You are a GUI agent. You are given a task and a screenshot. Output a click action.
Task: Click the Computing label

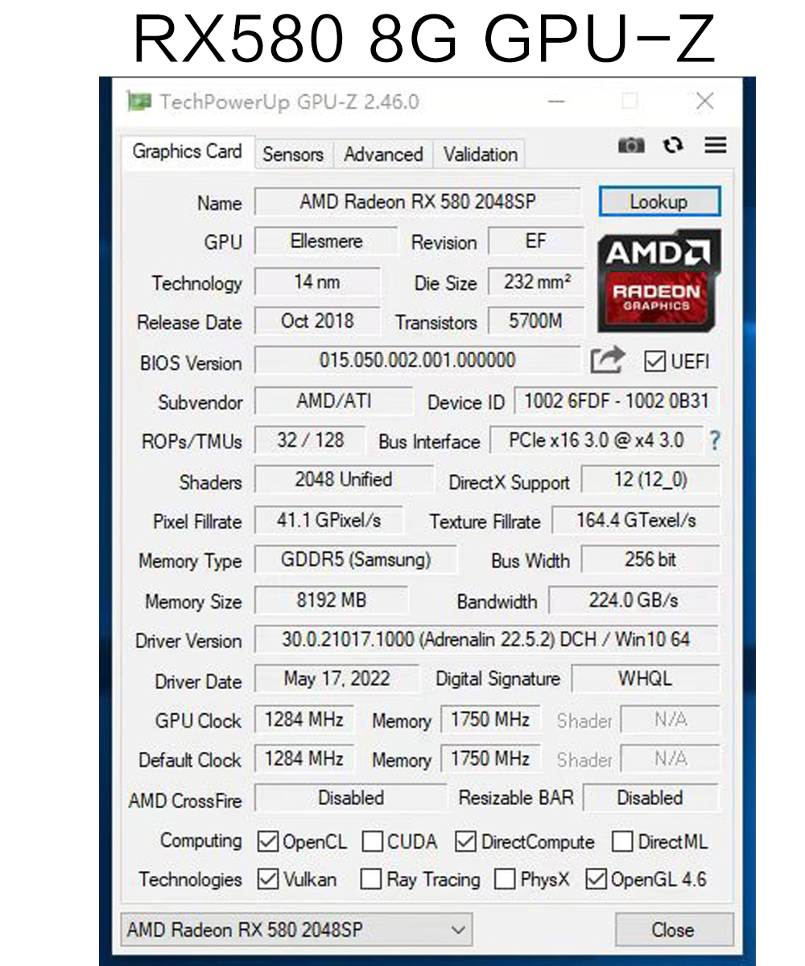201,841
